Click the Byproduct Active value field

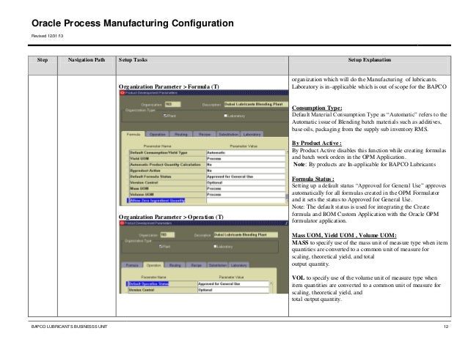(246, 171)
